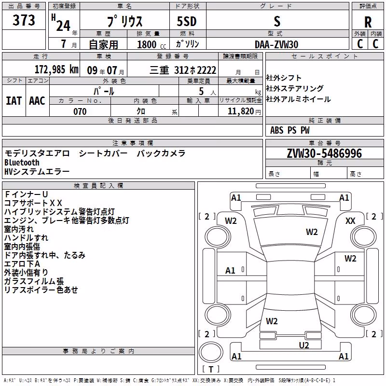386x386 pixels.
Task: Select the Bluetooth note
Action: 22,163
